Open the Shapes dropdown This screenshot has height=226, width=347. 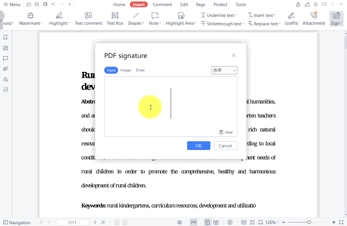coord(135,18)
